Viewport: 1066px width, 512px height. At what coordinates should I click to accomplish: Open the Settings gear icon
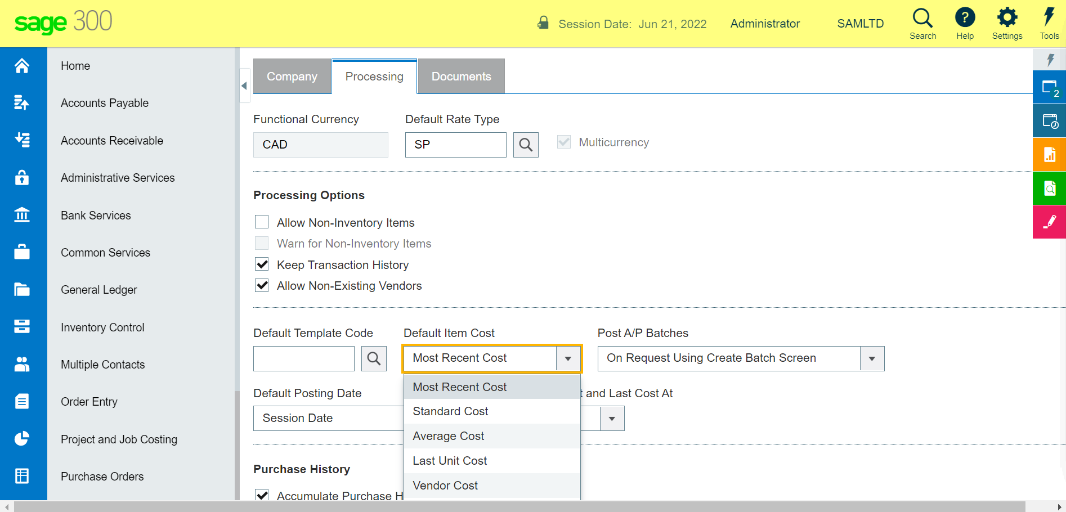pyautogui.click(x=1007, y=19)
